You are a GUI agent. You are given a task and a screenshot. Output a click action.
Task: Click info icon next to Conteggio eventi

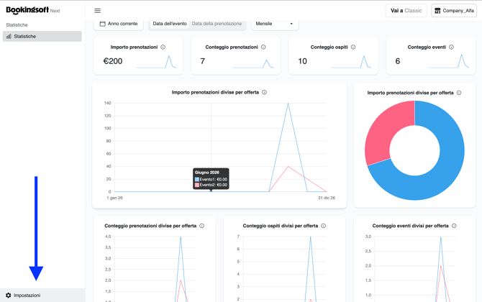tap(451, 47)
